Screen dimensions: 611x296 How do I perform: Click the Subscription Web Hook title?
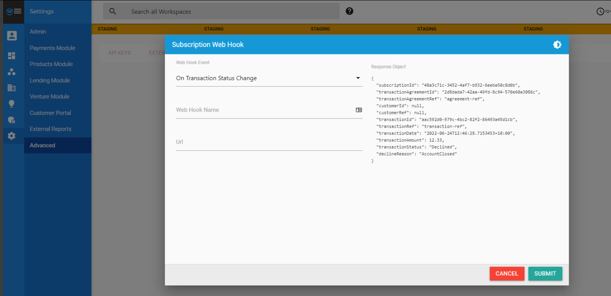pos(208,44)
